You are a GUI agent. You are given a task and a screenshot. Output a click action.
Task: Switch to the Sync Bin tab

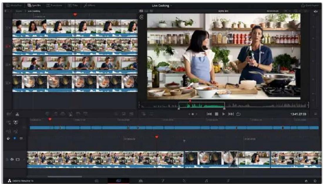34,6
